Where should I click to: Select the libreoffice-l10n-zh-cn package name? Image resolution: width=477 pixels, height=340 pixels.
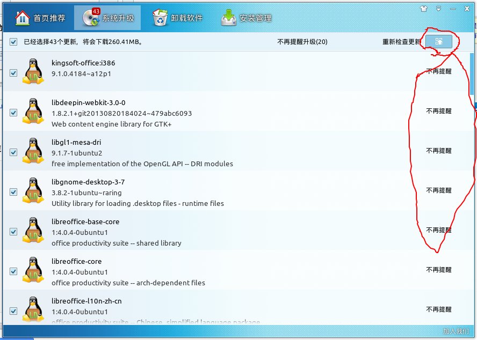86,301
